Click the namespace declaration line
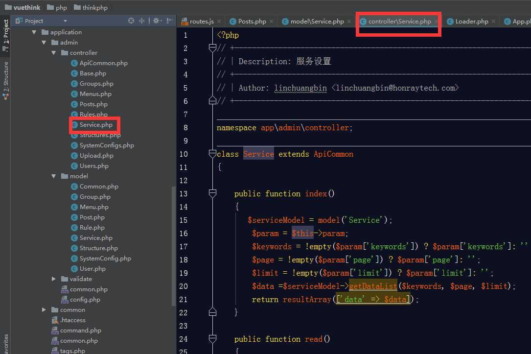The image size is (531, 354). pyautogui.click(x=284, y=128)
